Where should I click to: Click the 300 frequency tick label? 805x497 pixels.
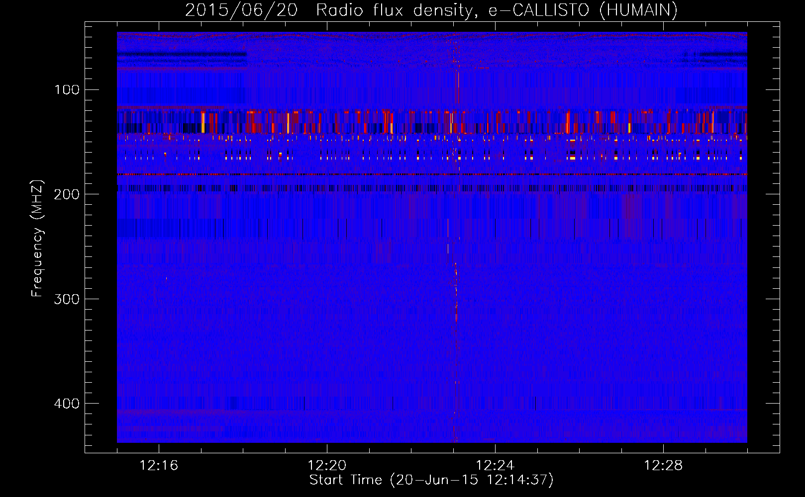coord(67,299)
